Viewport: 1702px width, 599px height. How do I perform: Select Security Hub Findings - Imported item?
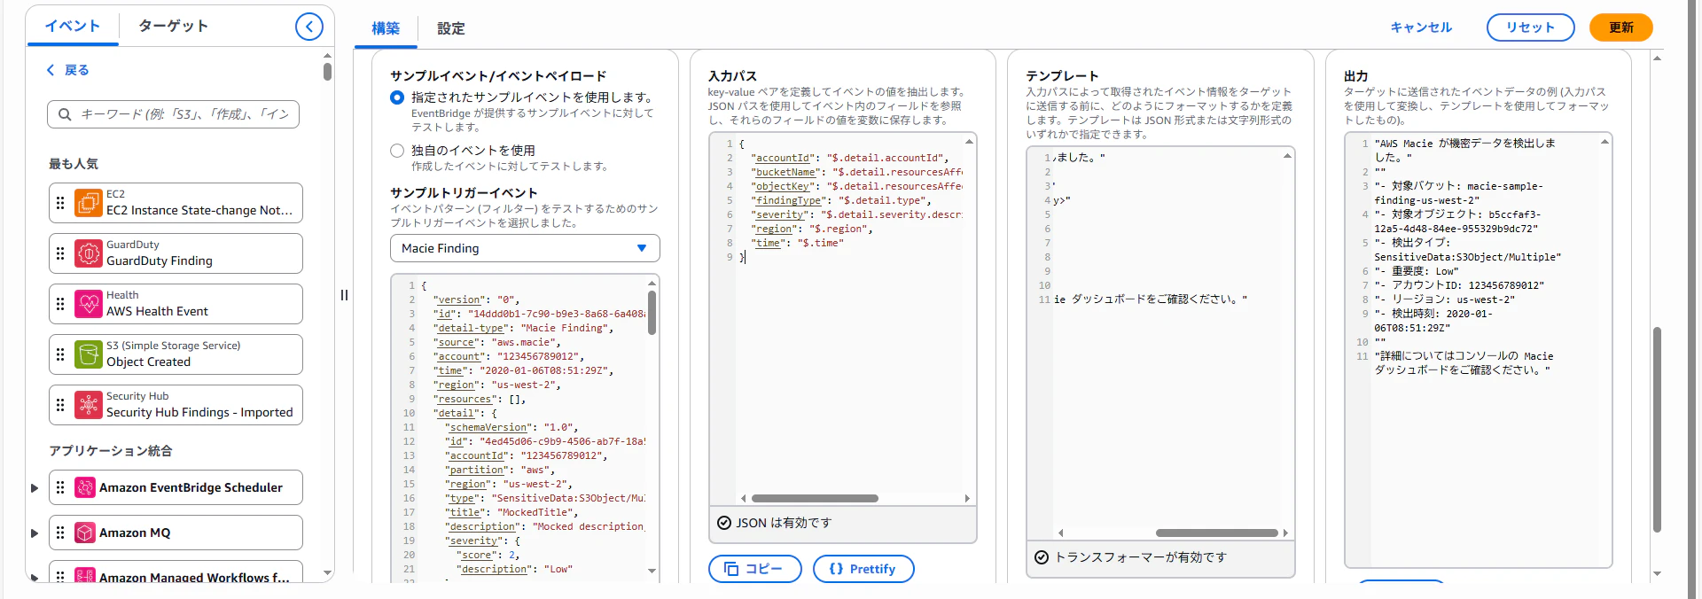[x=176, y=405]
